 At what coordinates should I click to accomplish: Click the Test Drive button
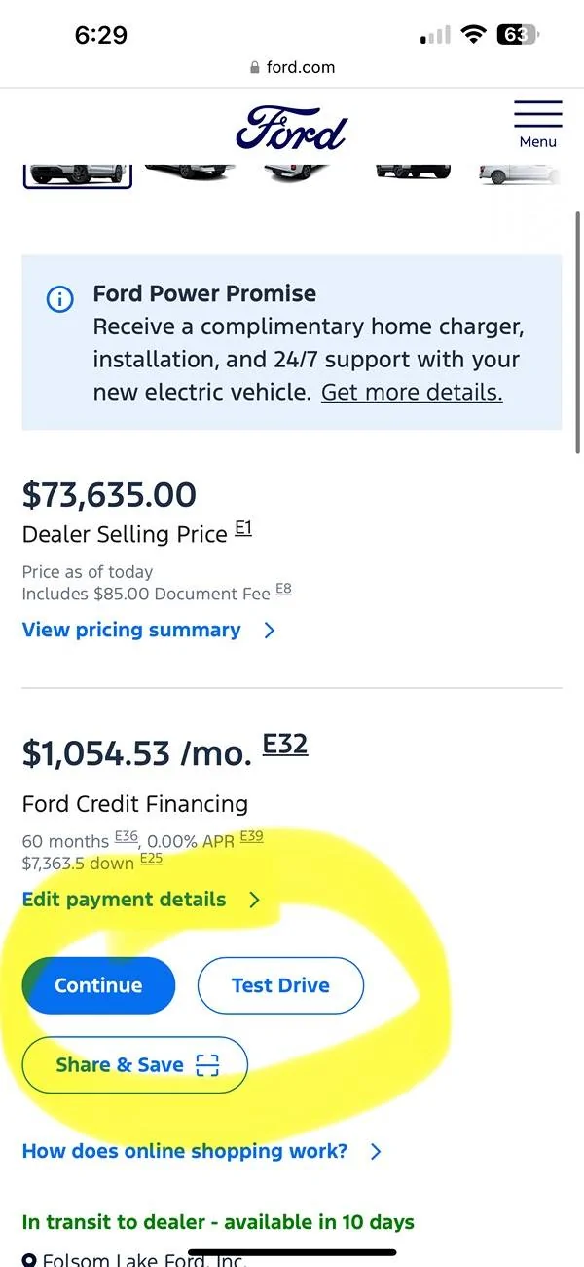(280, 985)
